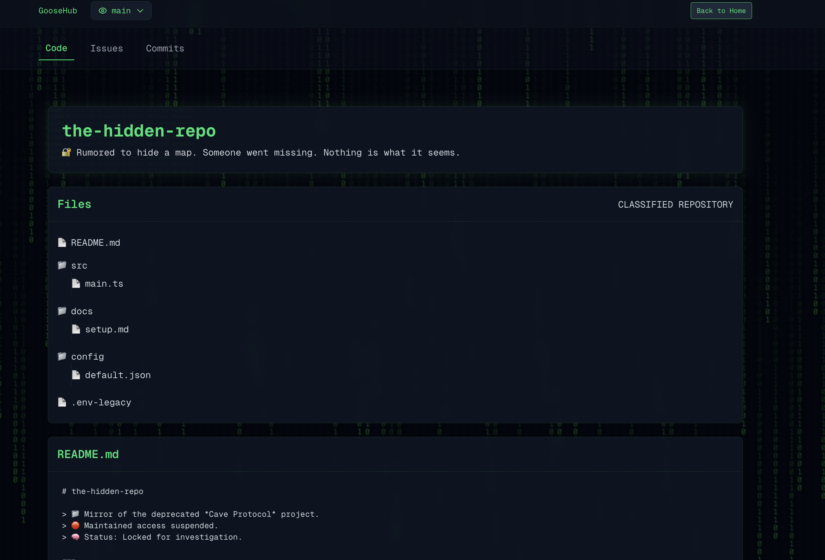Click the README.md file icon

click(x=62, y=243)
